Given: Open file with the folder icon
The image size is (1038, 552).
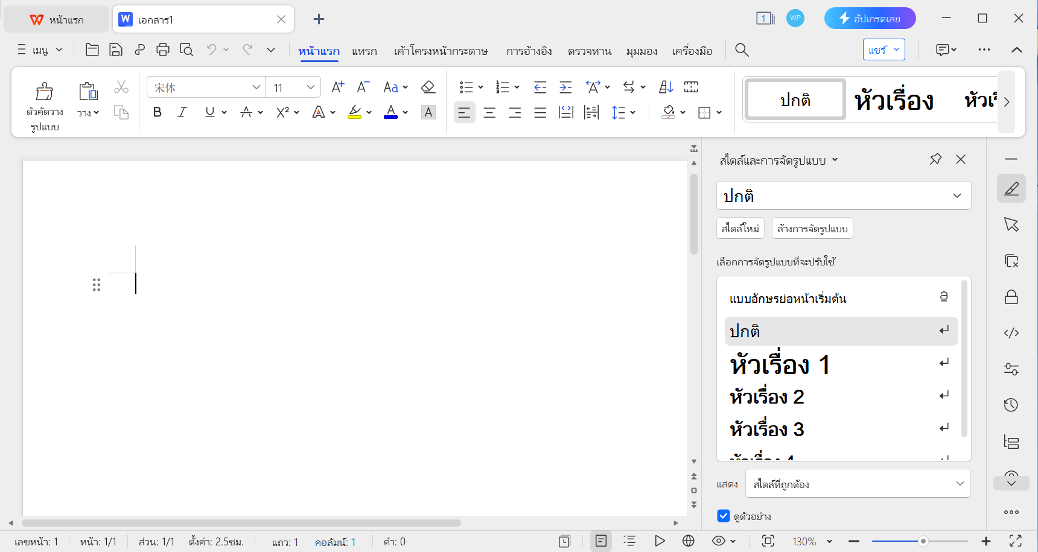Looking at the screenshot, I should [x=92, y=50].
